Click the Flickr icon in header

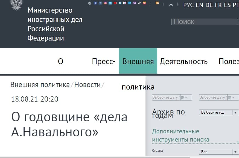coord(125,3)
